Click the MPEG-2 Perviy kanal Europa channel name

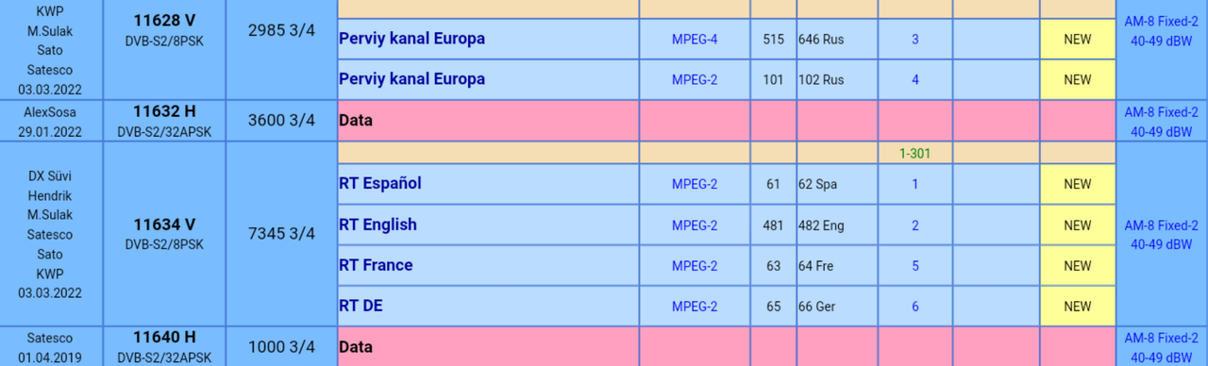point(411,79)
